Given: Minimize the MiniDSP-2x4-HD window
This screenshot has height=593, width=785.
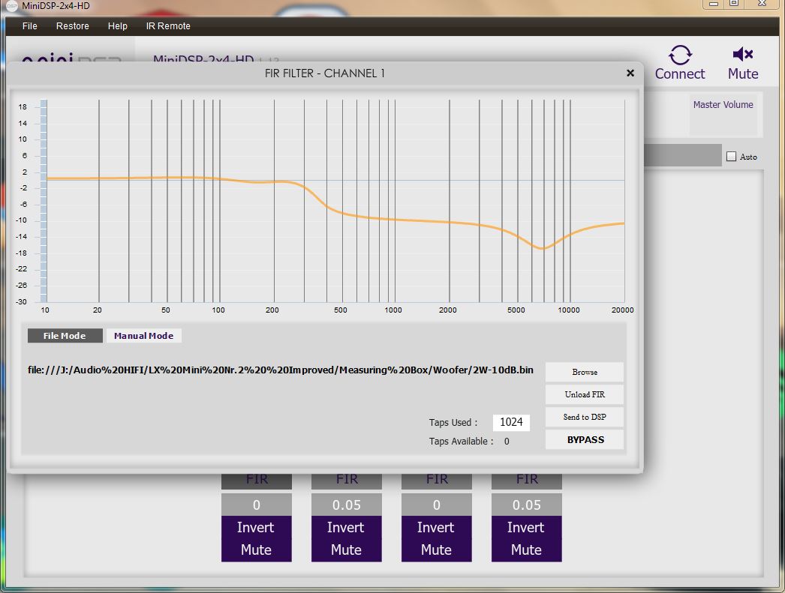Looking at the screenshot, I should (x=714, y=4).
